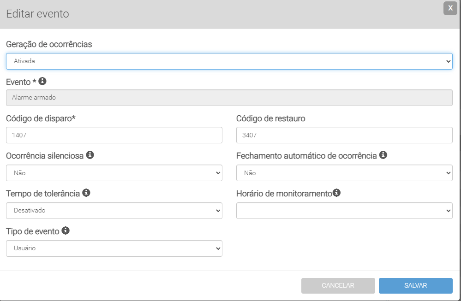The height and width of the screenshot is (301, 461).
Task: Close the Editar evento dialog with X
Action: (450, 8)
